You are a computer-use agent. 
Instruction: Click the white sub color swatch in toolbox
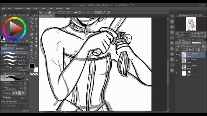(x=36, y=70)
